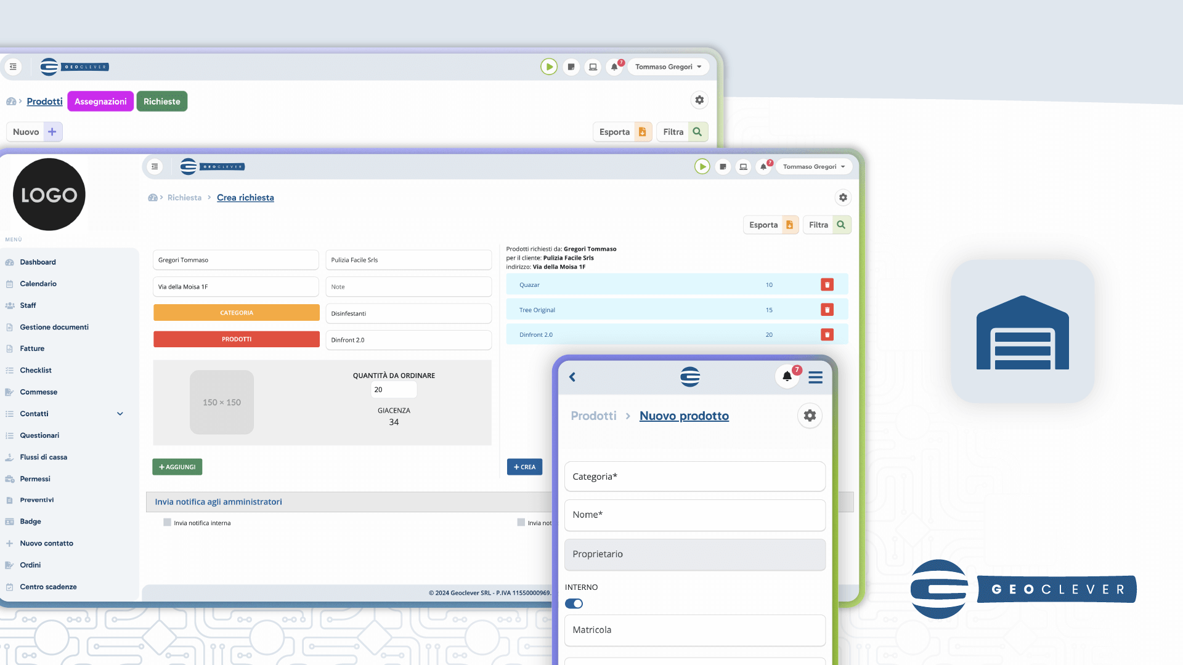The width and height of the screenshot is (1183, 665).
Task: Open the hamburger menu in the mobile view
Action: tap(815, 377)
